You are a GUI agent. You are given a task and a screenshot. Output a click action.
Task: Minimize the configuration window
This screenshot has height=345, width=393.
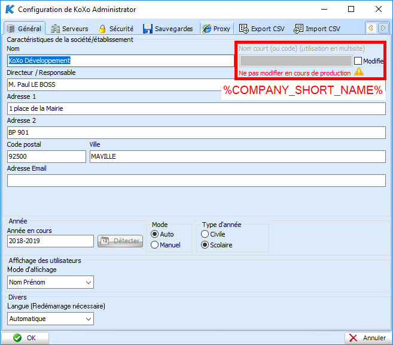324,9
